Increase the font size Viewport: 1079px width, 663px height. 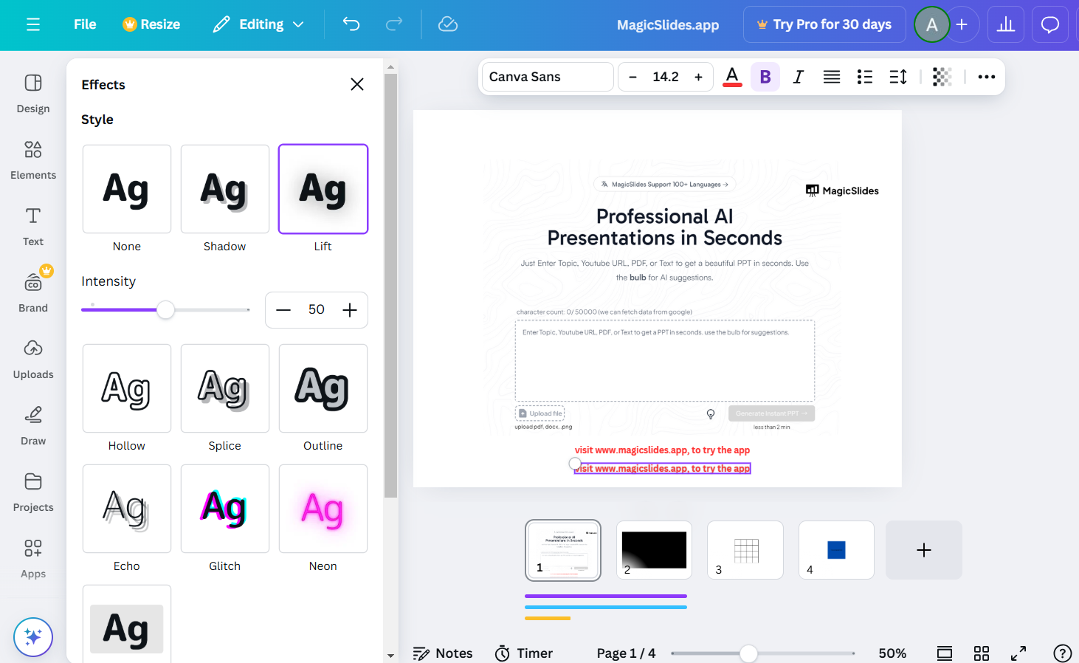pyautogui.click(x=698, y=77)
